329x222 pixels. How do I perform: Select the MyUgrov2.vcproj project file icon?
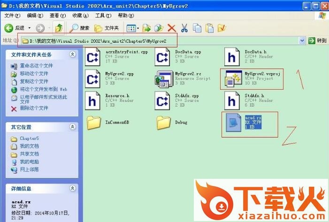click(233, 79)
